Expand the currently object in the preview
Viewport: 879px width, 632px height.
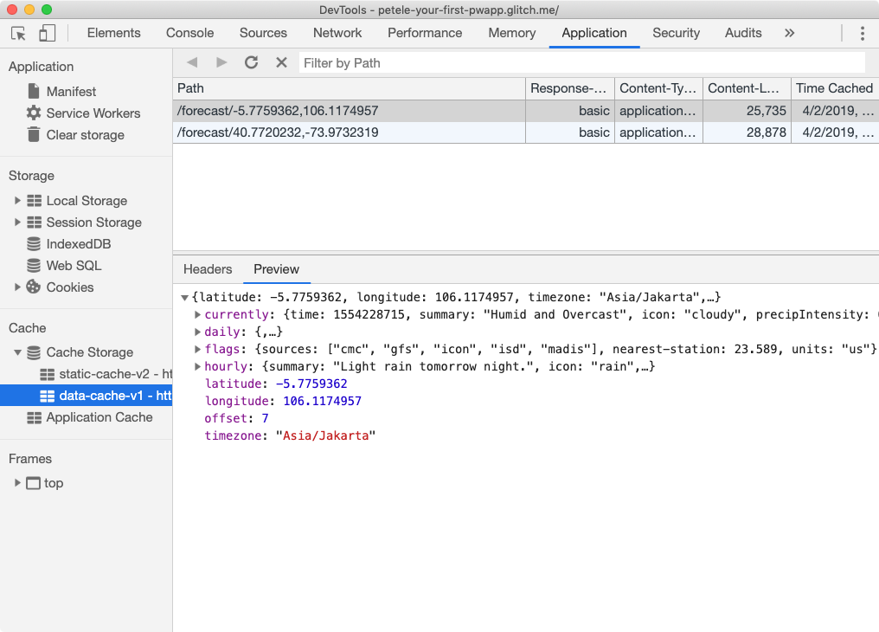[x=198, y=315]
